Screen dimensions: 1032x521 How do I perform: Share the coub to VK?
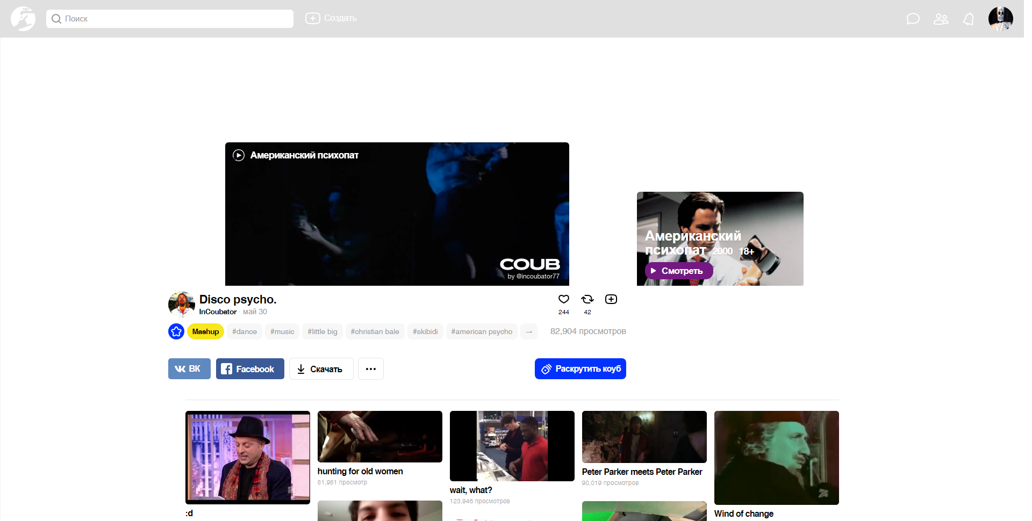pos(189,369)
